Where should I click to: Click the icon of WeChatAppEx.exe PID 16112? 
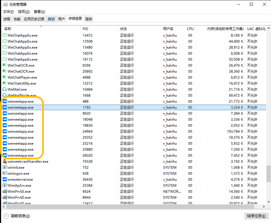[x=5, y=59]
